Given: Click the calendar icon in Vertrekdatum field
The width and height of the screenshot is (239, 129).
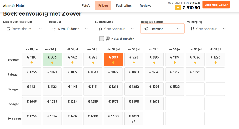Looking at the screenshot, I should click(x=8, y=29).
